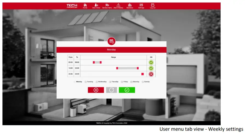The image size is (245, 134).
Task: Select the From time 05:00 cell
Action: (71, 62)
